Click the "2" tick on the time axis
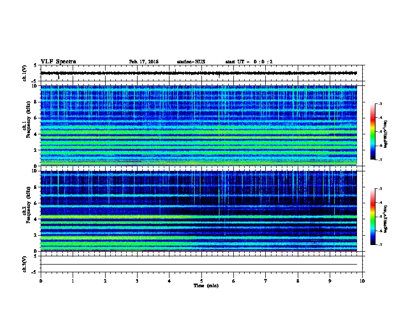Viewport: 408px width, 315px height. [105, 281]
